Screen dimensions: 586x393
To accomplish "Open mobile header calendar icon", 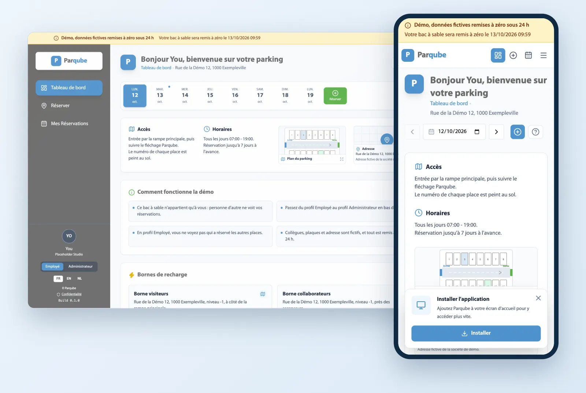I will click(x=528, y=55).
